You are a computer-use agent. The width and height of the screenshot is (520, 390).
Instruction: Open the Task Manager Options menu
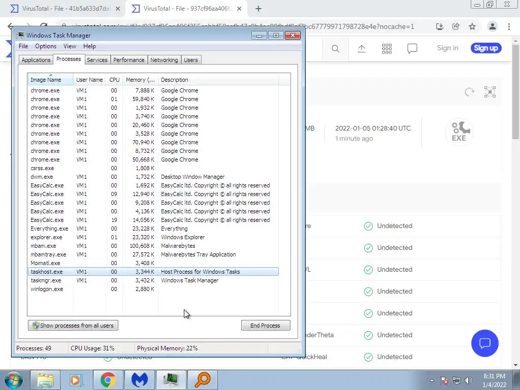46,46
